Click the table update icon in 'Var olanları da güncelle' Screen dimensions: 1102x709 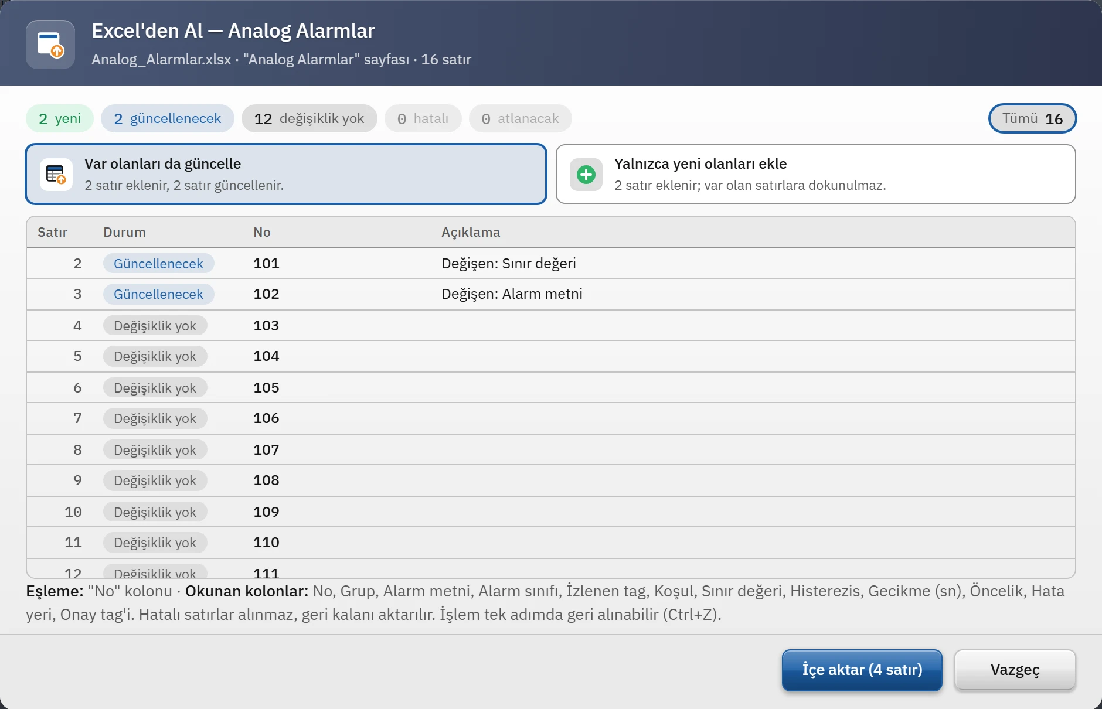56,175
